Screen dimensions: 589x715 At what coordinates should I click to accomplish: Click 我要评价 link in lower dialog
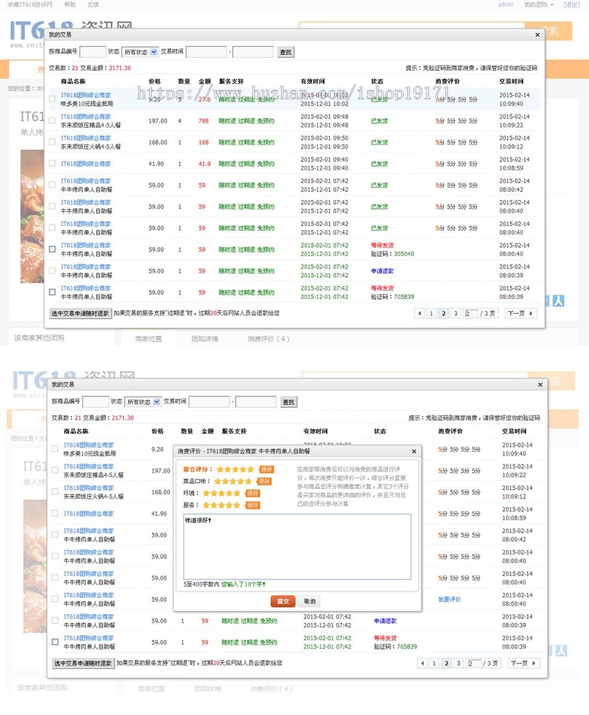pyautogui.click(x=449, y=599)
